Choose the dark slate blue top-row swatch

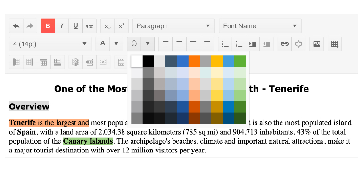tap(171, 61)
